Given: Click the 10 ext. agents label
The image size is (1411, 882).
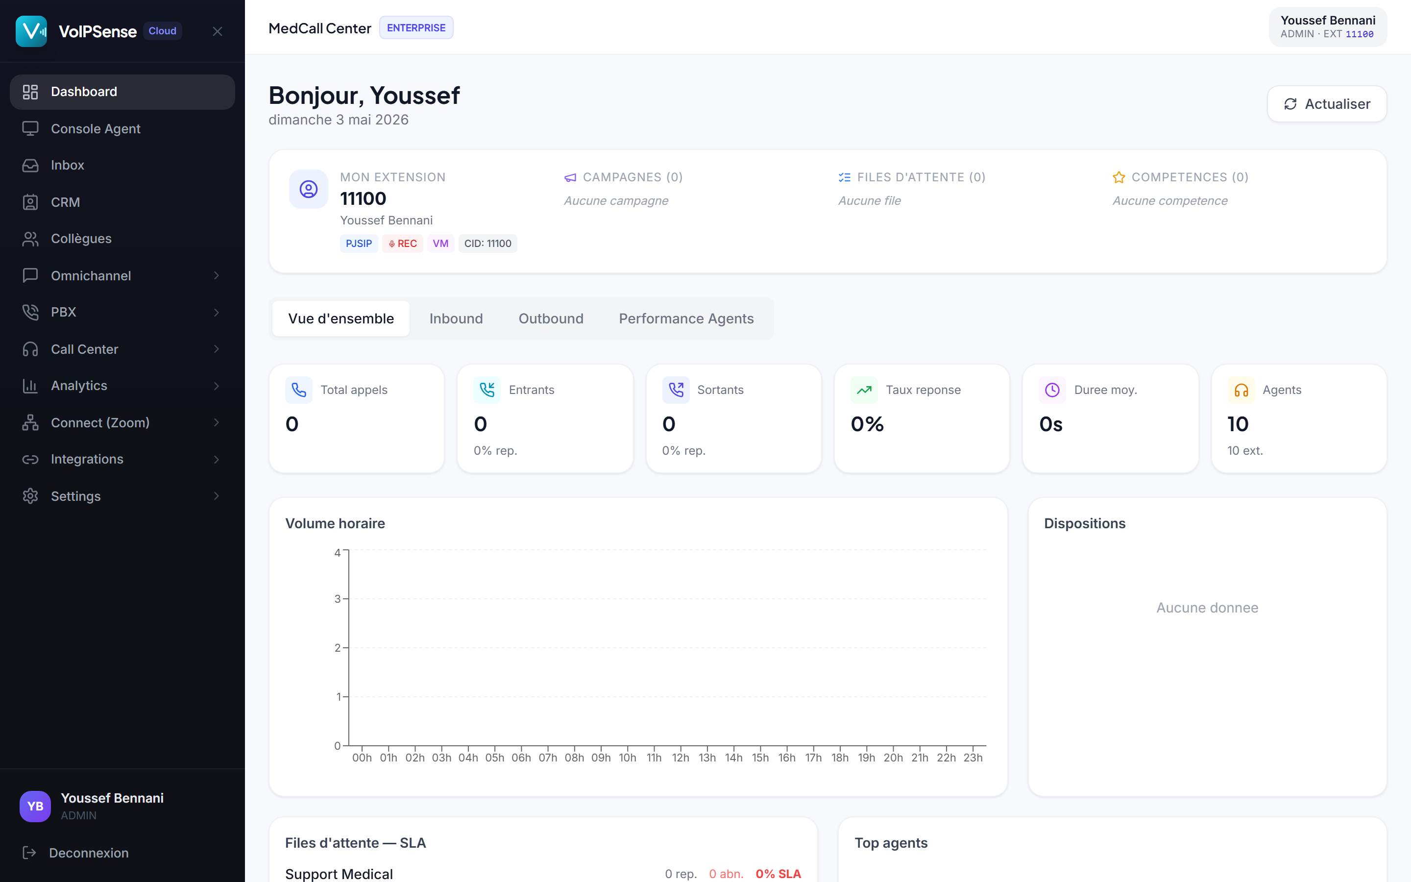Looking at the screenshot, I should point(1245,450).
